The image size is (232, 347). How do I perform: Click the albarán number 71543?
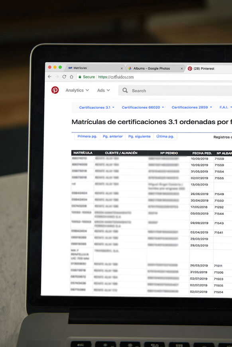pos(219,223)
